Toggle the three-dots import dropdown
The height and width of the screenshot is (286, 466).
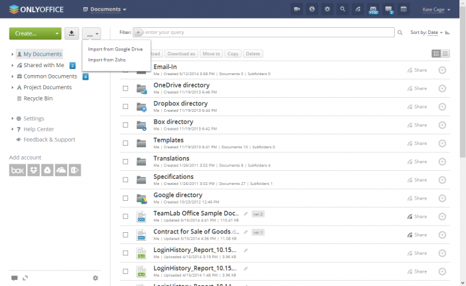(x=92, y=33)
